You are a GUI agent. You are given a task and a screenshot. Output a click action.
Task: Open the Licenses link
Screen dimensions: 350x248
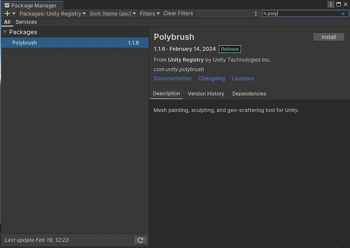[242, 79]
